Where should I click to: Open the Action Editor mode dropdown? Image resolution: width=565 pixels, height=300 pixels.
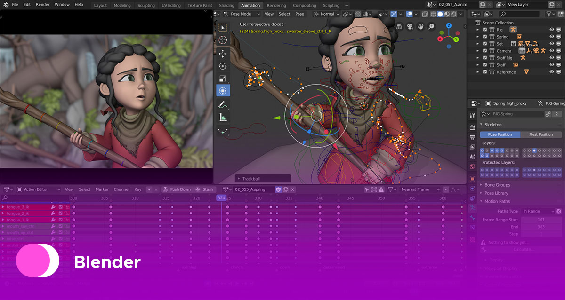[39, 189]
